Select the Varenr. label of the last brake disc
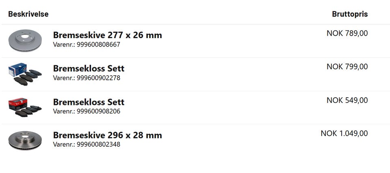The width and height of the screenshot is (390, 173). tap(64, 144)
